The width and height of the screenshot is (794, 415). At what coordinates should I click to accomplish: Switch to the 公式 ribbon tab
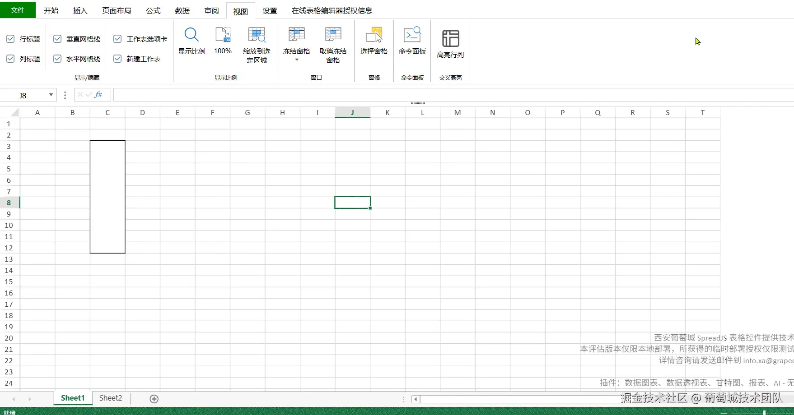click(153, 10)
